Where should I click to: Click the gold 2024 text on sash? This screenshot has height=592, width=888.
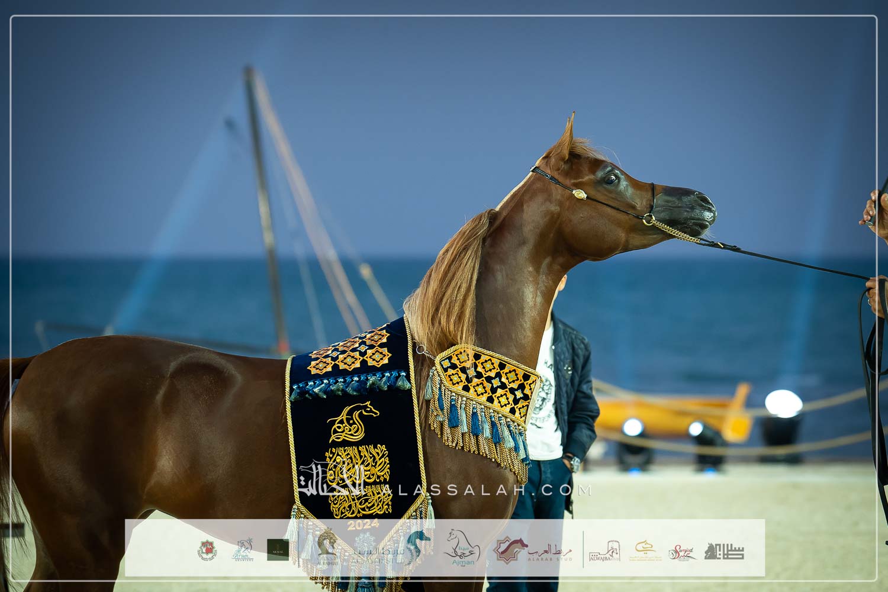tap(362, 525)
